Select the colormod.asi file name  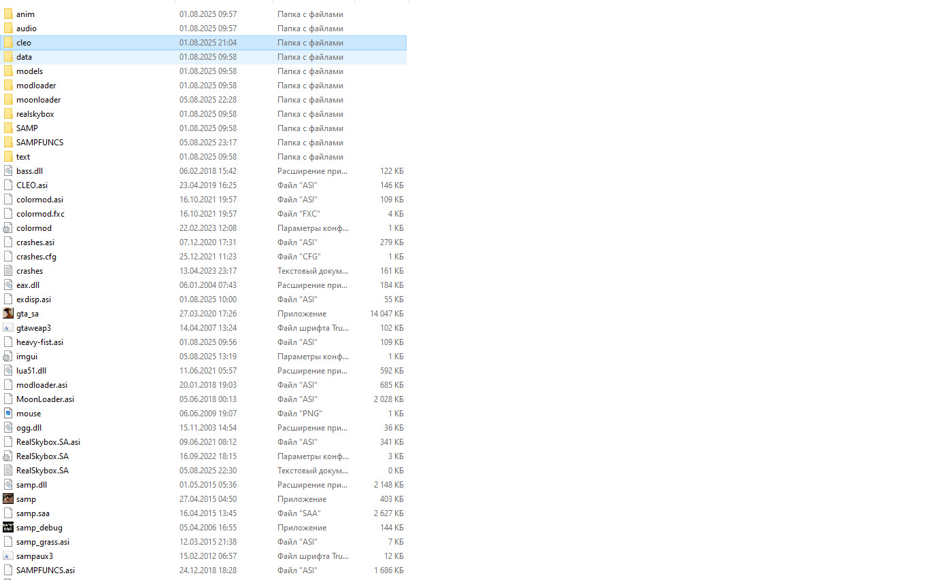point(39,200)
